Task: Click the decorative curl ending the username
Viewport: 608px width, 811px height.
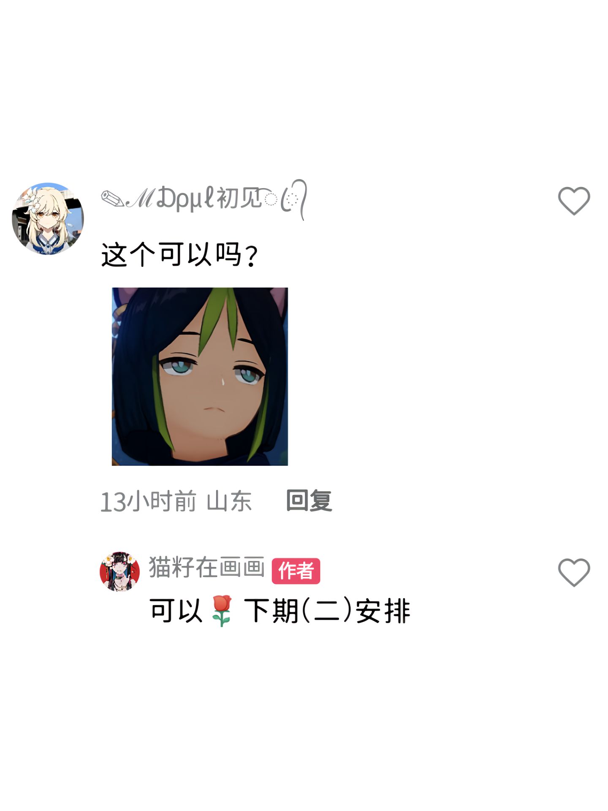Action: (294, 199)
